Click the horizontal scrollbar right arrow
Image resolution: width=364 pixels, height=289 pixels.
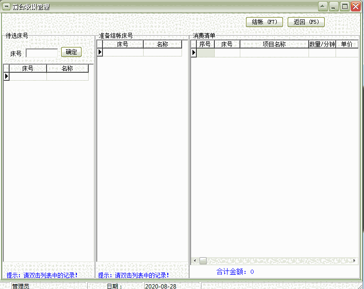coord(354,261)
